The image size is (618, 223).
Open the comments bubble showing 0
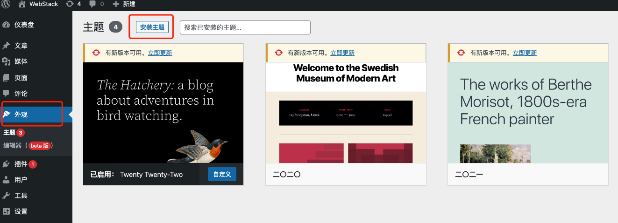pyautogui.click(x=92, y=4)
